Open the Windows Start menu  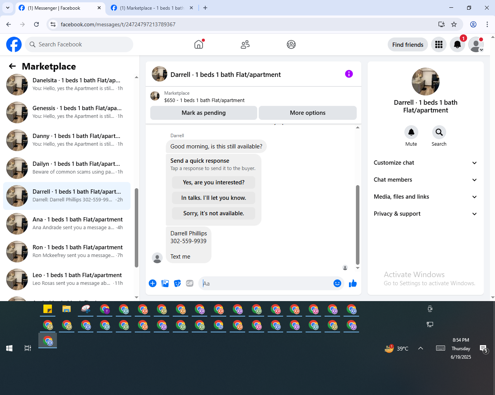pos(9,348)
